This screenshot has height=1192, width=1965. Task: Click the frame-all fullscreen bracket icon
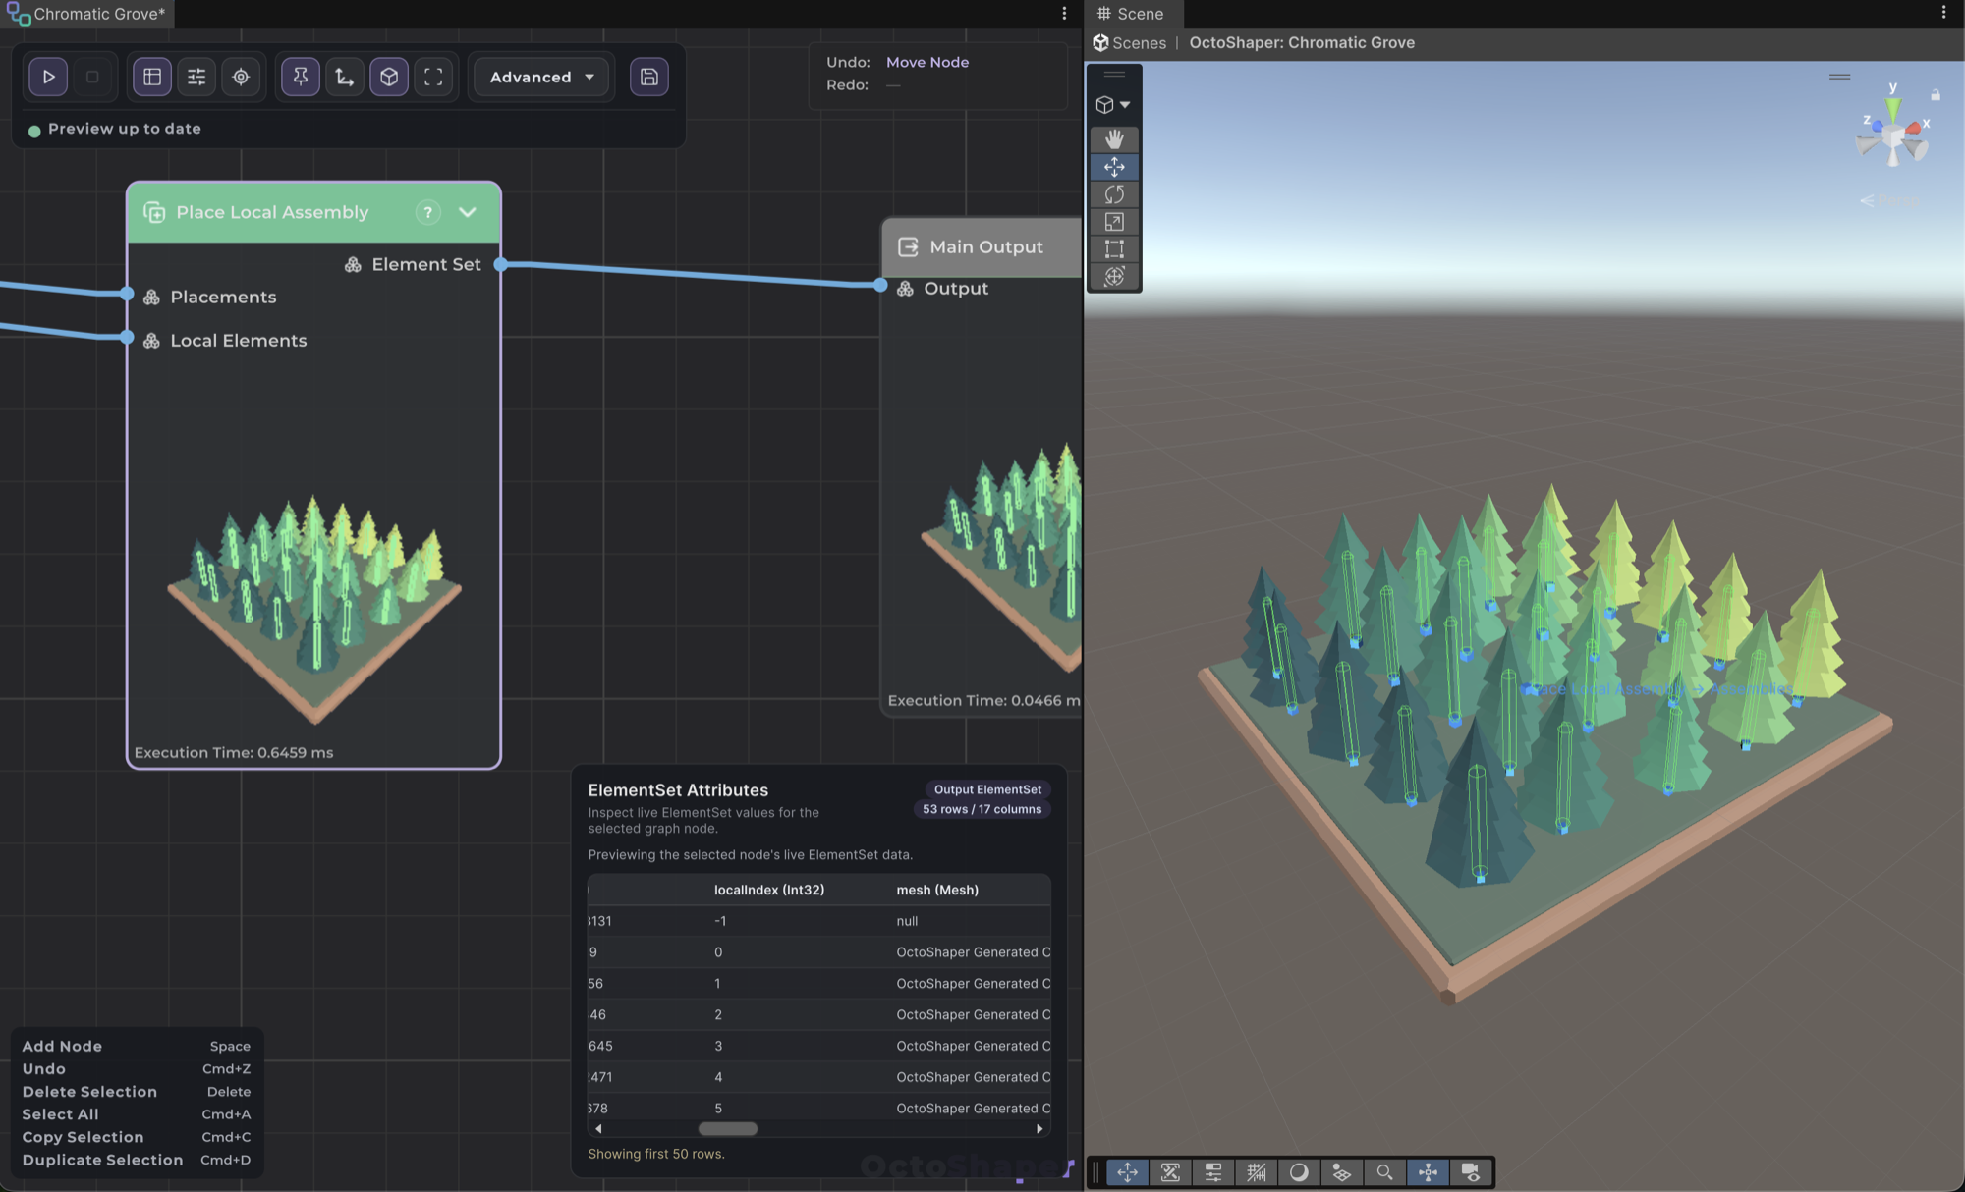(433, 77)
